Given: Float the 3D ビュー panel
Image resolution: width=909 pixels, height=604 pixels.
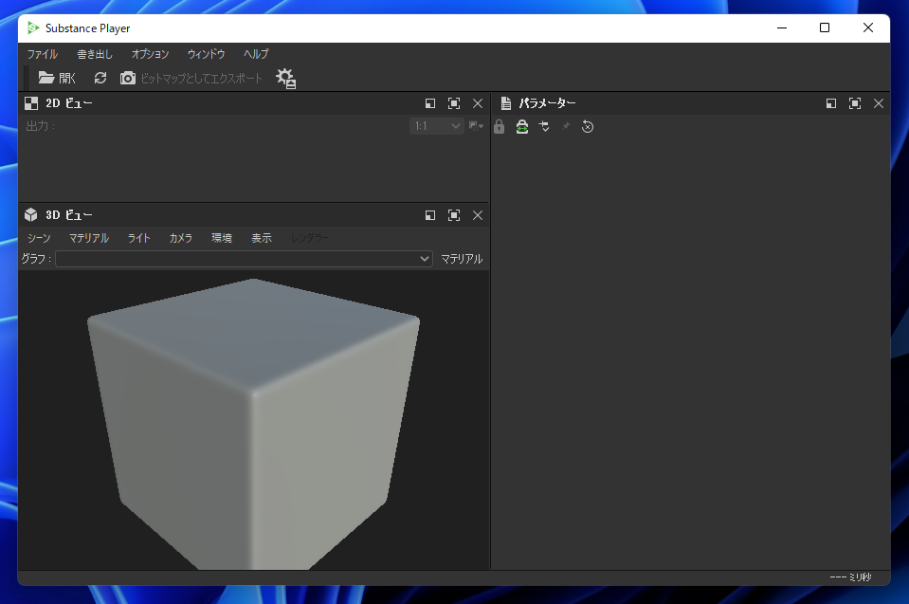Looking at the screenshot, I should coord(430,215).
